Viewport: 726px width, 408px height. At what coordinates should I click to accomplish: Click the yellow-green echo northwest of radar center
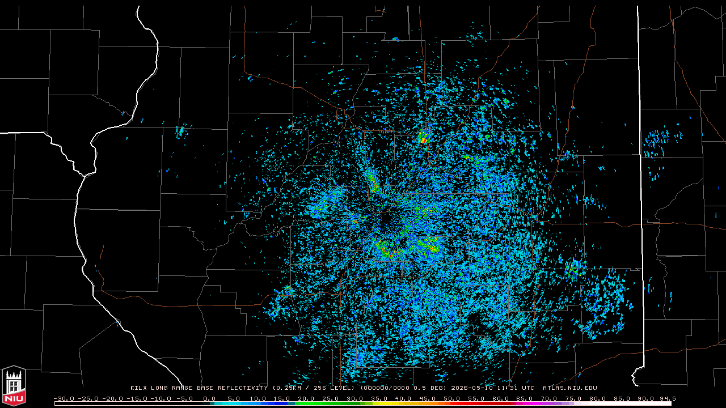pyautogui.click(x=374, y=182)
